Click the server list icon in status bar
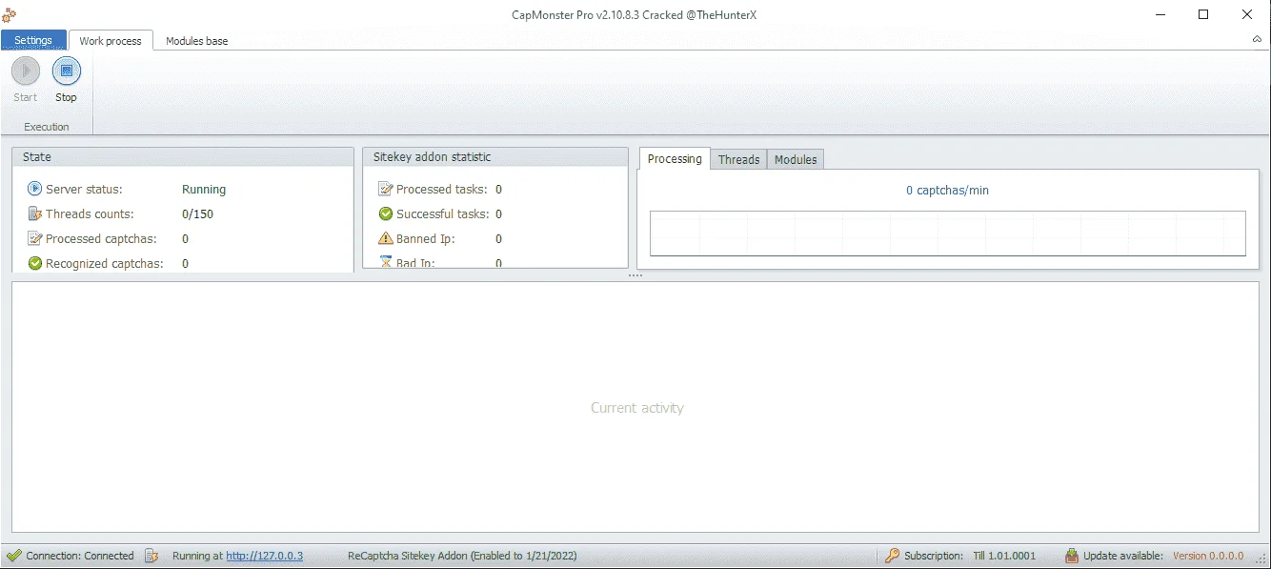The image size is (1271, 569). tap(151, 556)
